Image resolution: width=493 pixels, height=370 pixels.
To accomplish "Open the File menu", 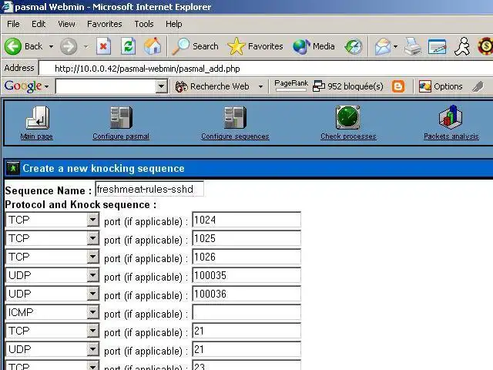I will tap(13, 24).
